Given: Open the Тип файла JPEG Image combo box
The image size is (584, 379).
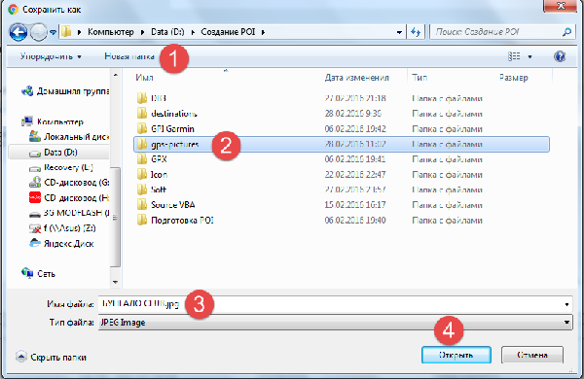Looking at the screenshot, I should point(335,323).
